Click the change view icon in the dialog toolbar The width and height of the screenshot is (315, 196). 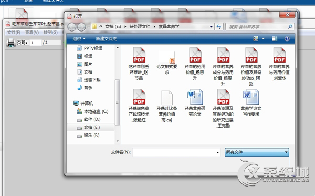click(256, 38)
